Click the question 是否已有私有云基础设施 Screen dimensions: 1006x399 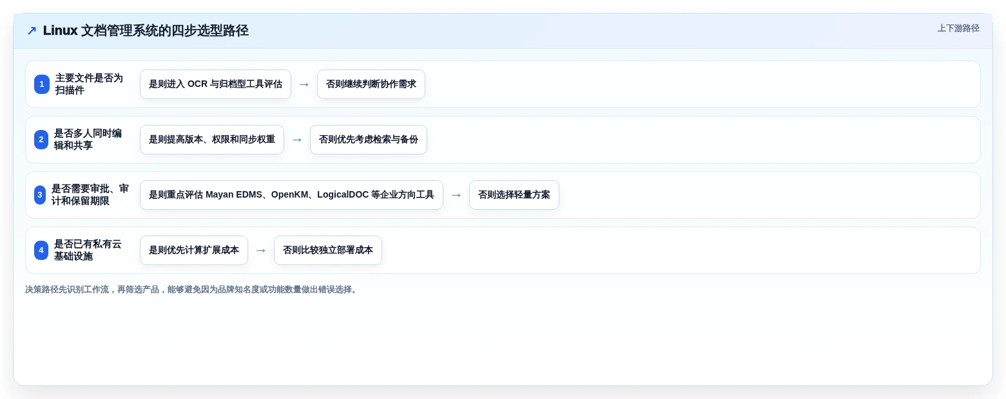pos(88,250)
